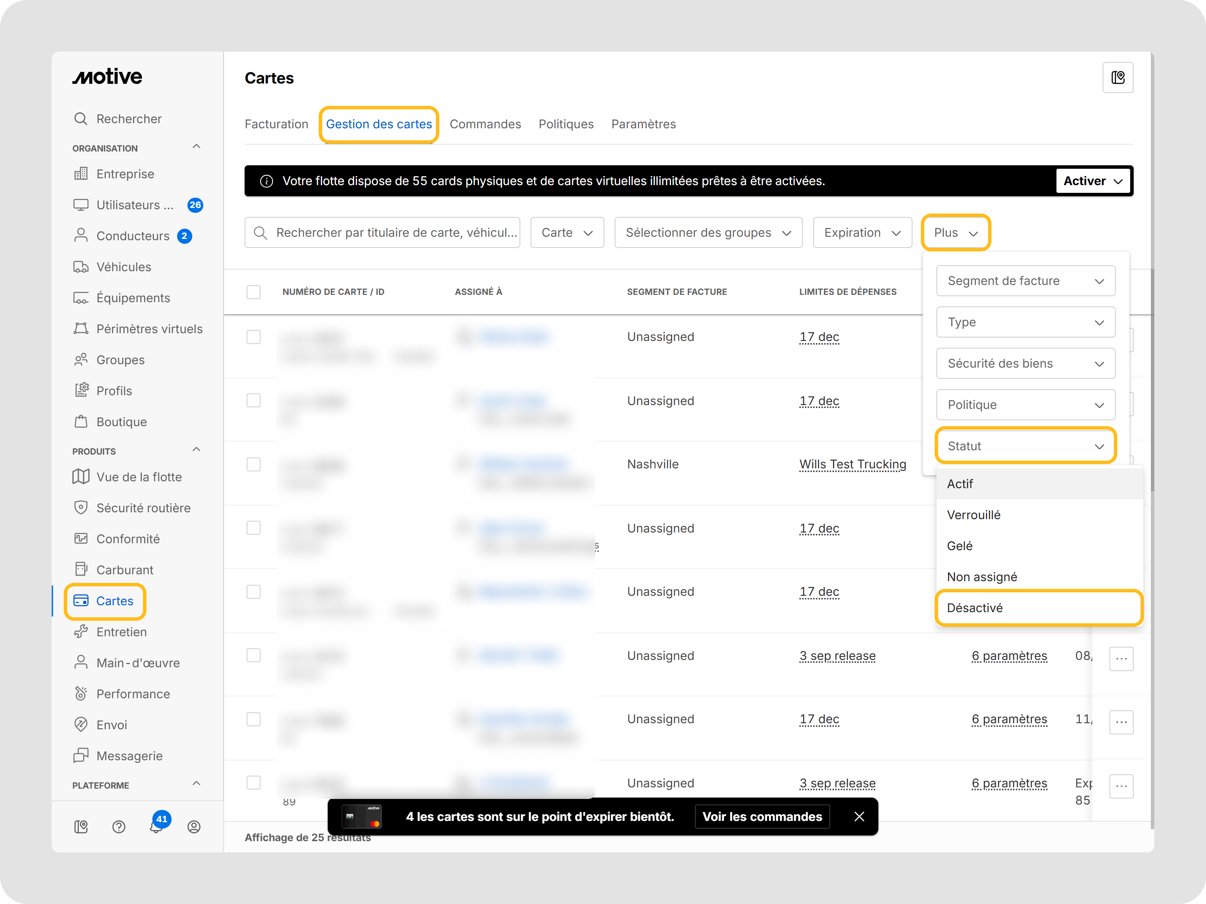This screenshot has height=904, width=1206.
Task: Open the Carte filter dropdown
Action: coord(567,233)
